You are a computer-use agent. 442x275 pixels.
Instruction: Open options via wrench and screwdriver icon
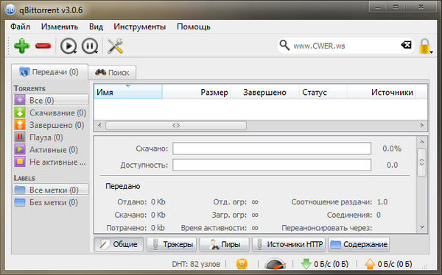coord(115,46)
